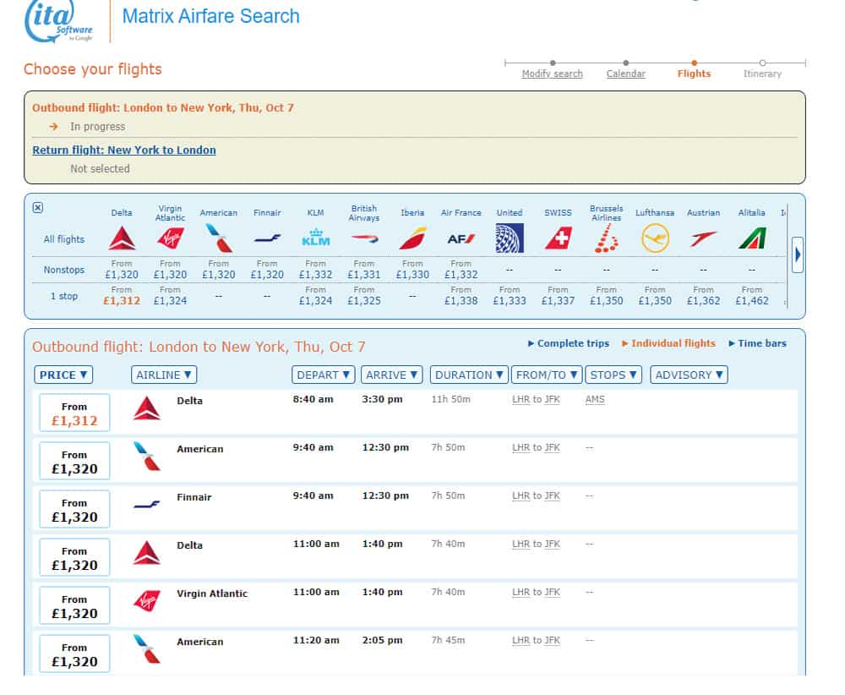Select the Iberia logo in matrix
Viewport: 845px width, 695px height.
413,238
